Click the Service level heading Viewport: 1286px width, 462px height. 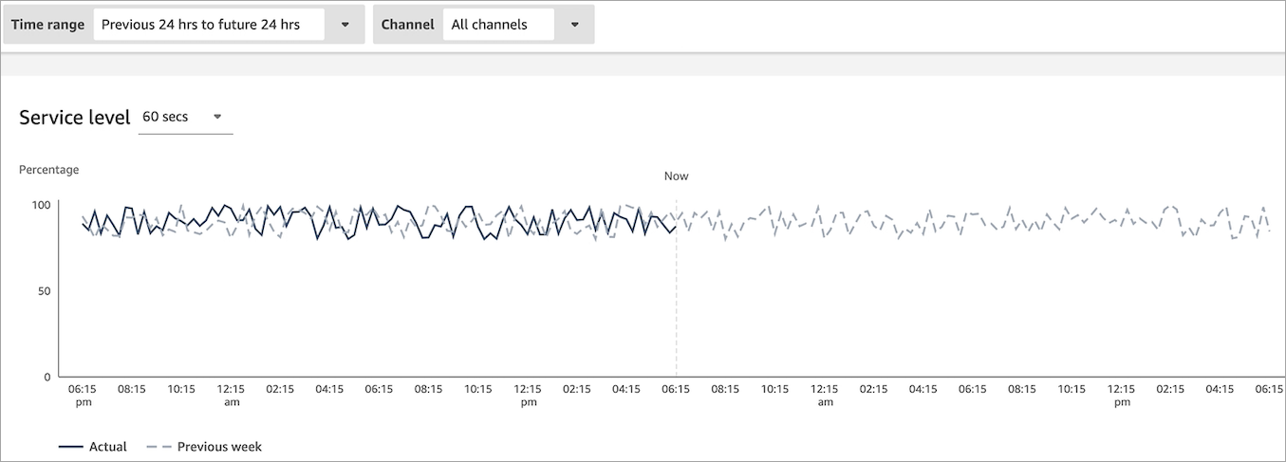[x=74, y=118]
